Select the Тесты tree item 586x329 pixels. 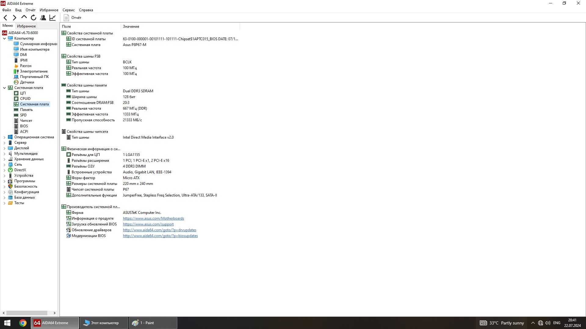coord(19,203)
